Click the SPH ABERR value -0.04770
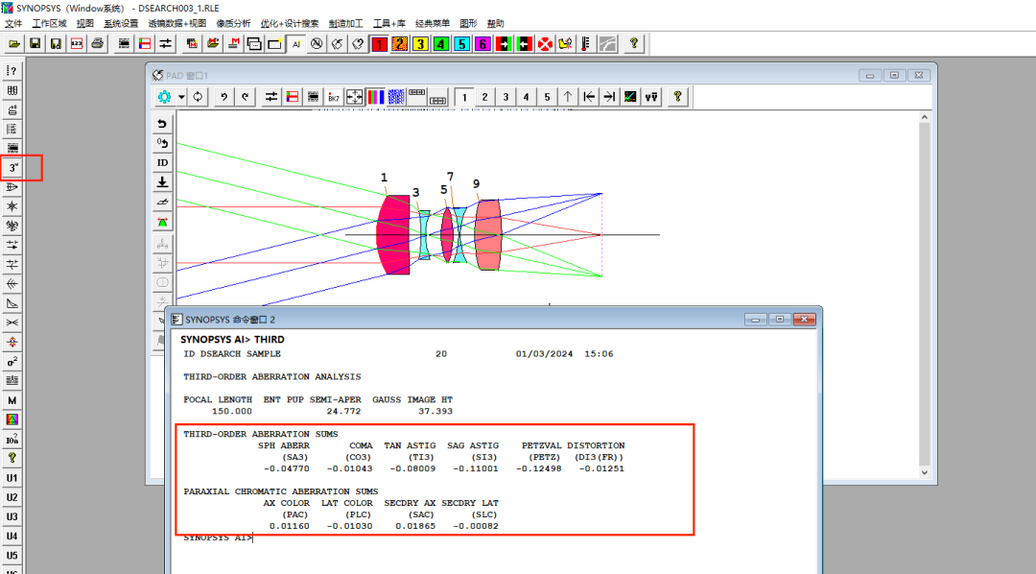 (287, 468)
